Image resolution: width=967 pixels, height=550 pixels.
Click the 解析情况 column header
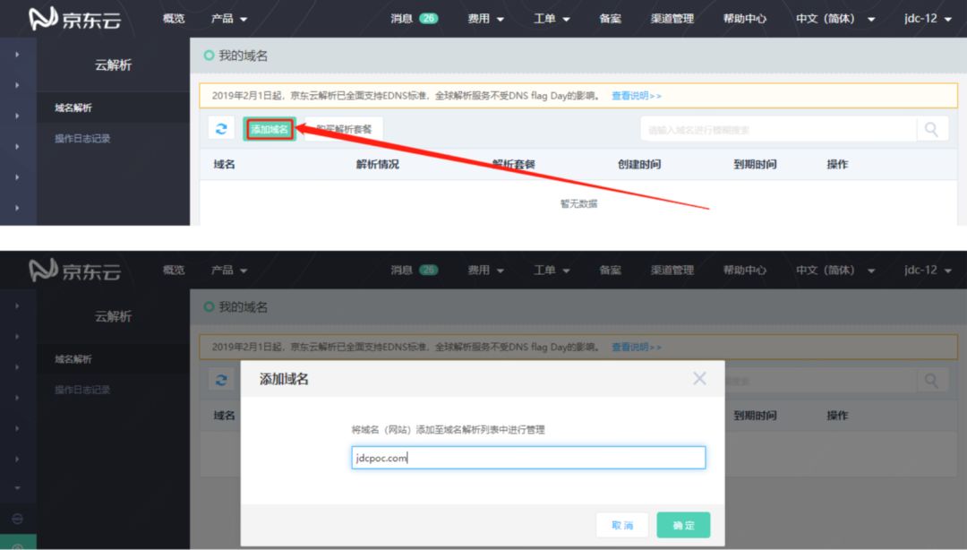pos(378,164)
